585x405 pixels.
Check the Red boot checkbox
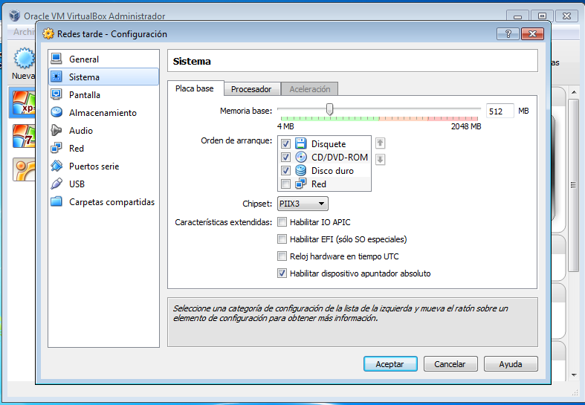point(285,184)
